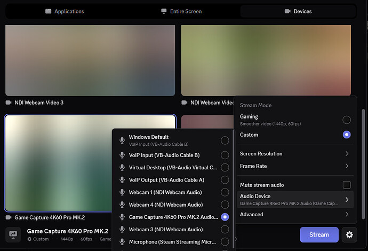Image resolution: width=368 pixels, height=251 pixels.
Task: Open the 'Audio Device' menu entry
Action: tap(295, 200)
